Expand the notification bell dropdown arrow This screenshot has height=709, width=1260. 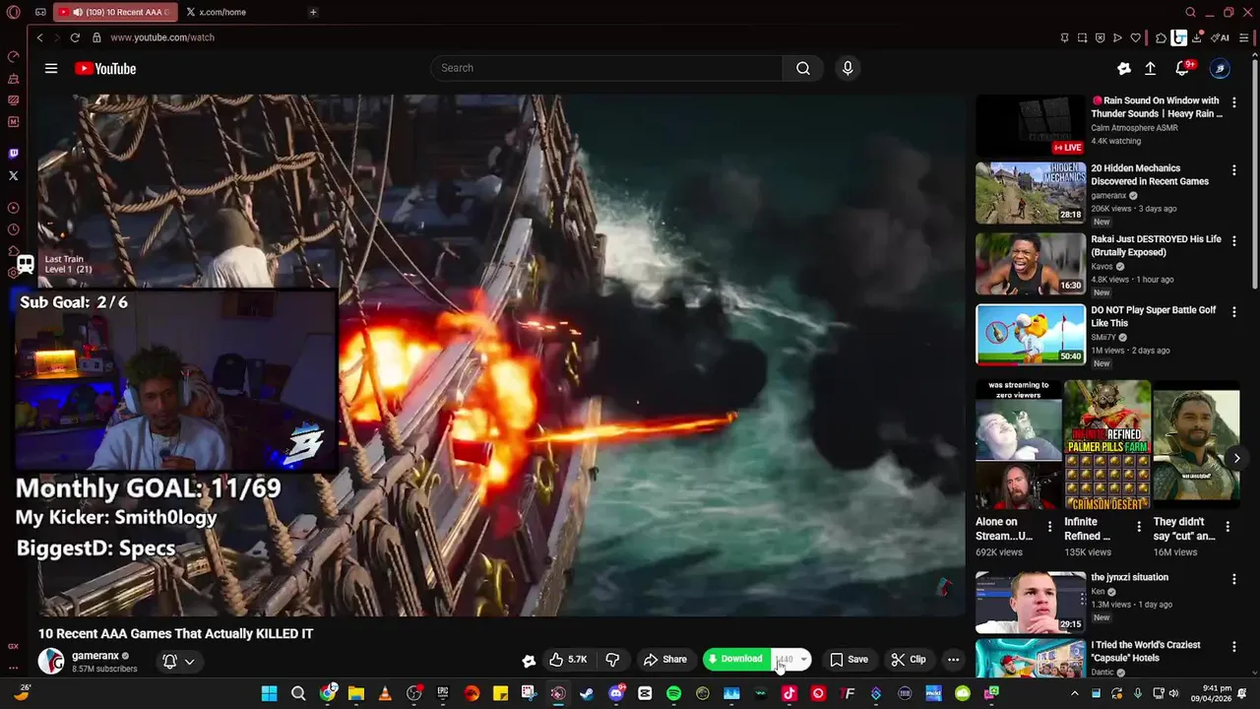pyautogui.click(x=189, y=661)
